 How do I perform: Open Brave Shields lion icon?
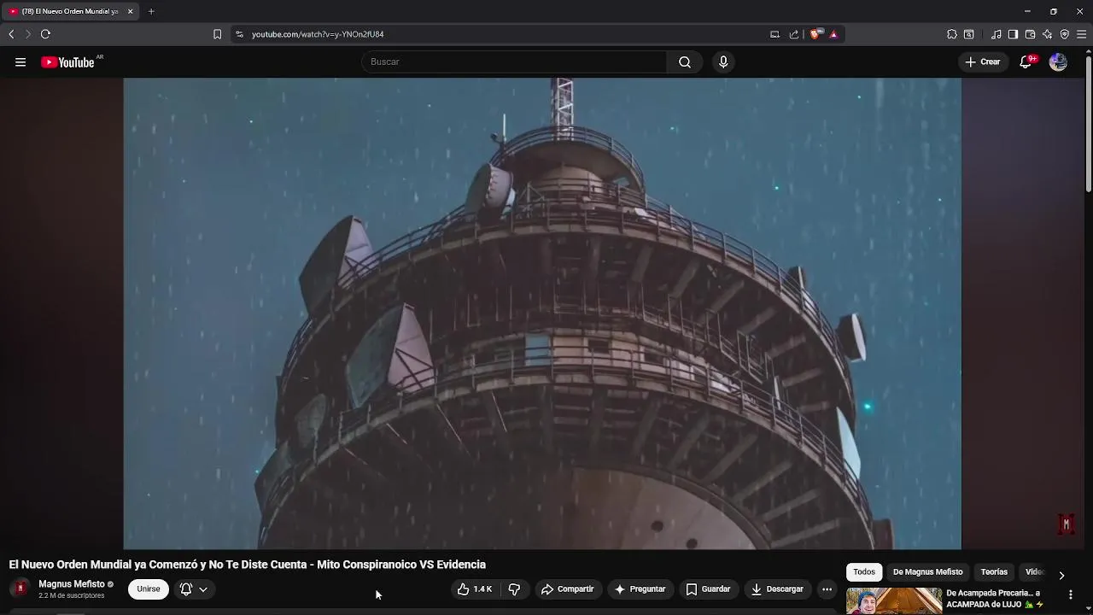(x=815, y=34)
